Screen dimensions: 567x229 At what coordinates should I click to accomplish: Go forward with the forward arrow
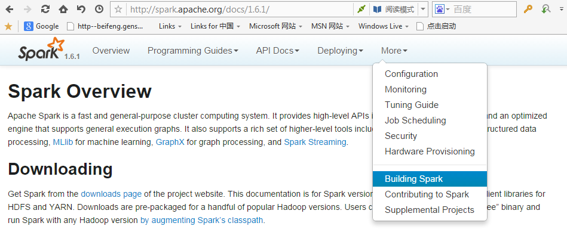click(x=27, y=10)
